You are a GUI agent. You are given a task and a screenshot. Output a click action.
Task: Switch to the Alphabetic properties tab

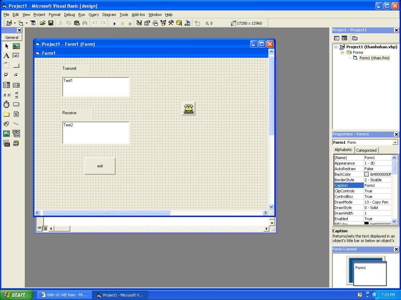click(343, 150)
